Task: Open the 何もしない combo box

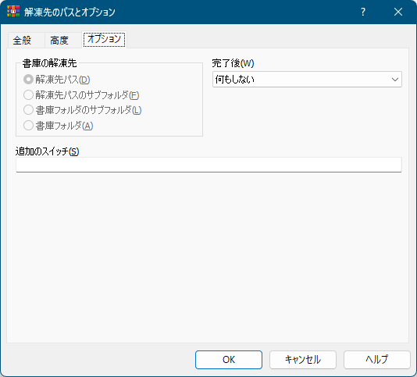Action: (307, 80)
